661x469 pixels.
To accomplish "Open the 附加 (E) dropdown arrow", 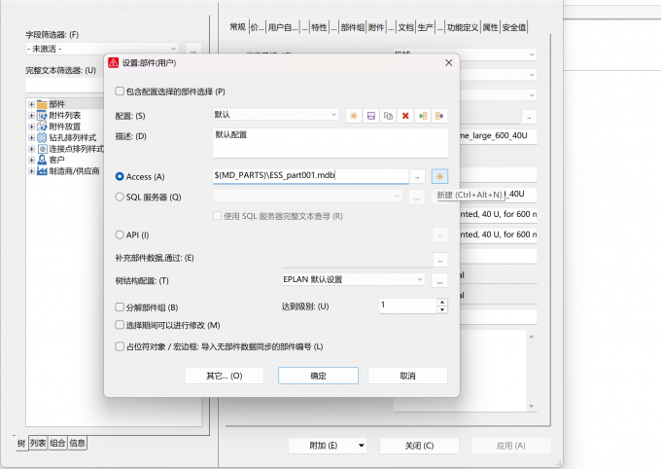I will tap(362, 446).
